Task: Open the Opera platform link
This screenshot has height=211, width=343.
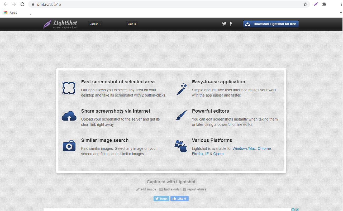Action: coord(218,154)
